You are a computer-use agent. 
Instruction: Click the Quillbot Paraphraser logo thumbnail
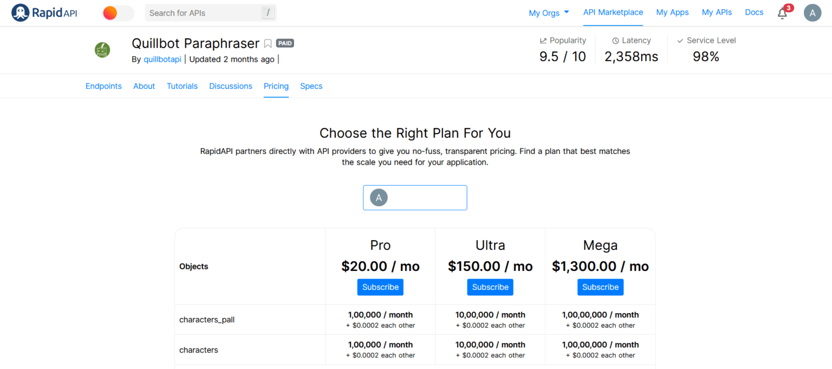(102, 50)
